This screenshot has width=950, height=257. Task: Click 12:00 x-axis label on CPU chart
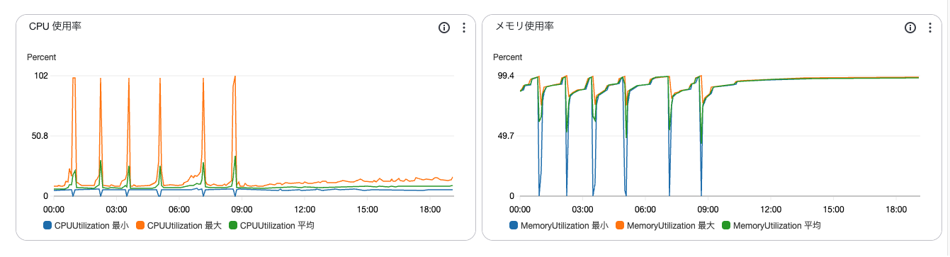(x=305, y=210)
